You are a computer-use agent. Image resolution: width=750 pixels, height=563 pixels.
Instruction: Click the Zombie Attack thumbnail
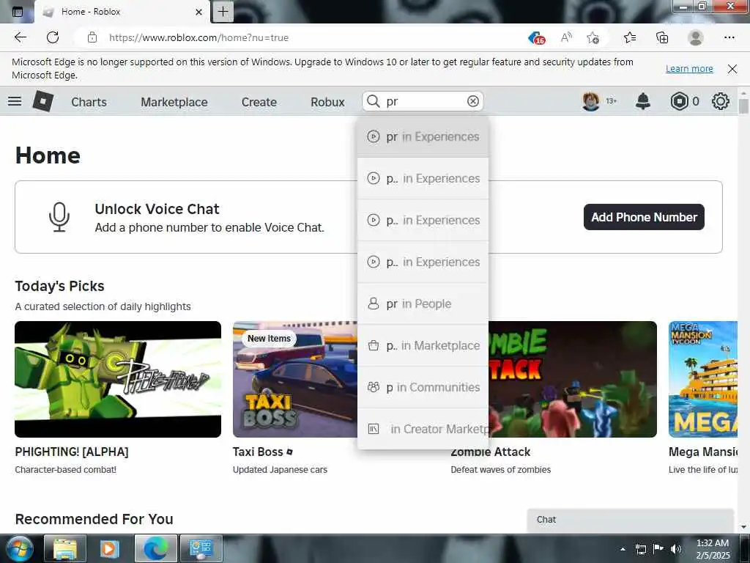click(573, 379)
